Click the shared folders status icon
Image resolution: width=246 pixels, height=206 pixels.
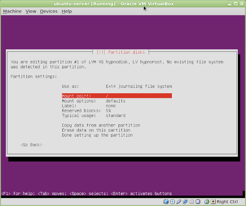191,202
